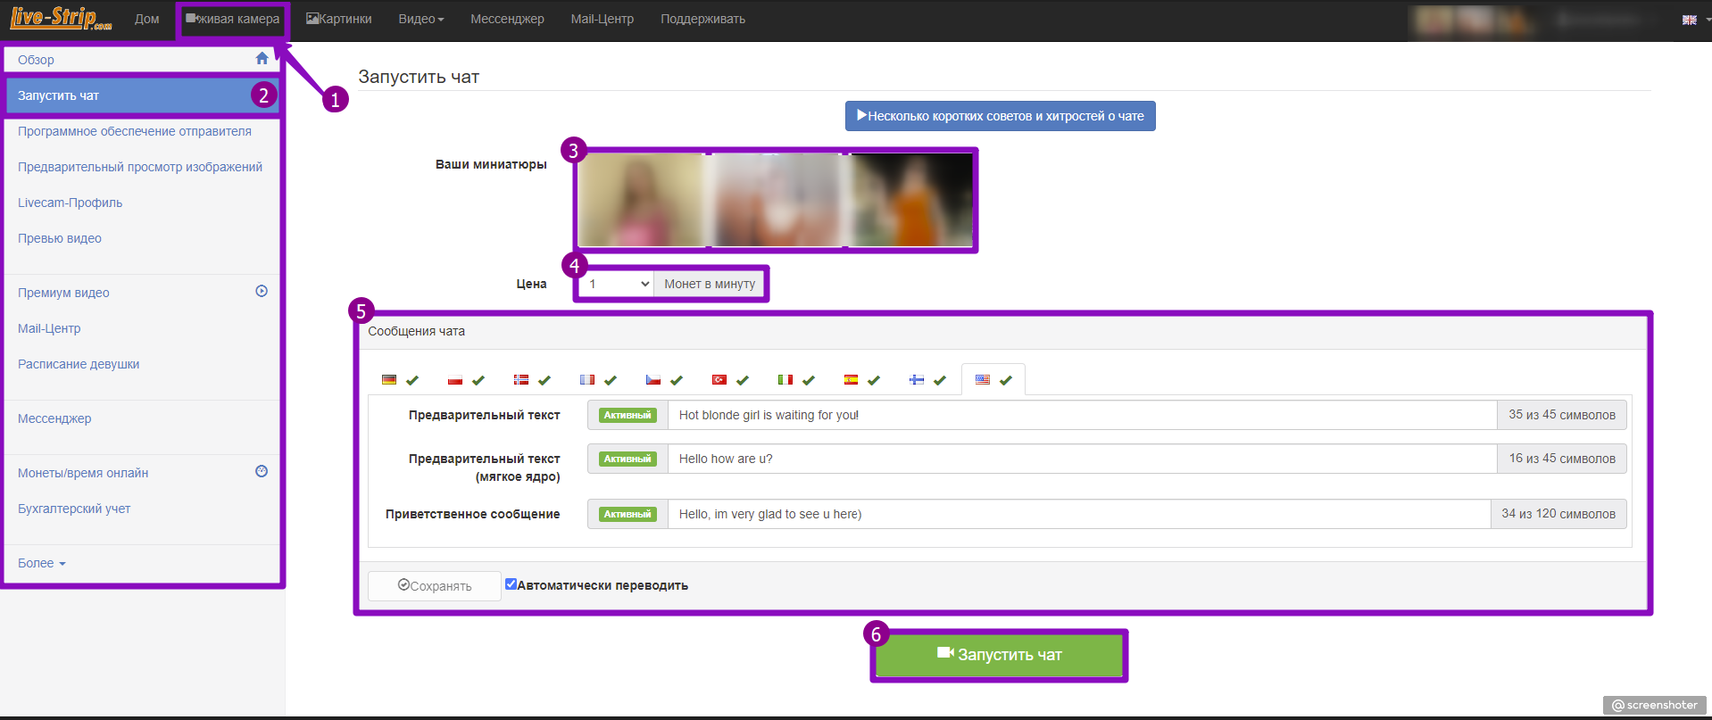Screen dimensions: 1712x720
Task: Expand the Видео menu in navbar
Action: click(420, 19)
